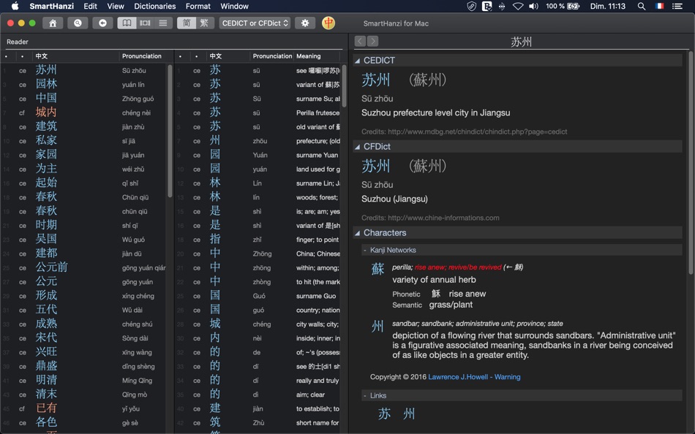Switch to the list lines view mode

(163, 23)
